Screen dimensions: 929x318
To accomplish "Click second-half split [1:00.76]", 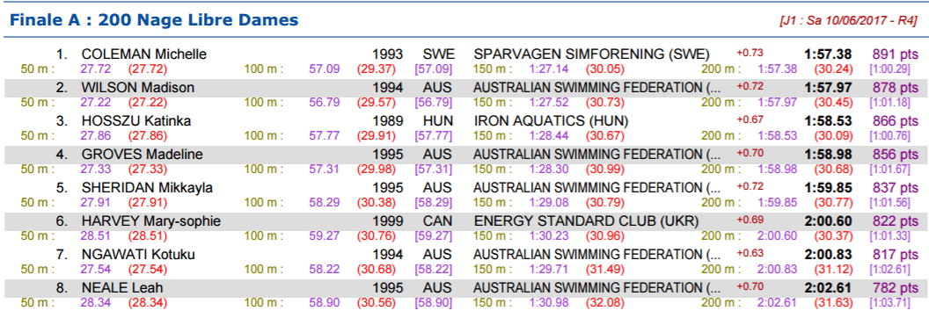I will (889, 136).
